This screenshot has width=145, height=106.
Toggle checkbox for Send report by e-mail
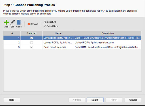32,47
